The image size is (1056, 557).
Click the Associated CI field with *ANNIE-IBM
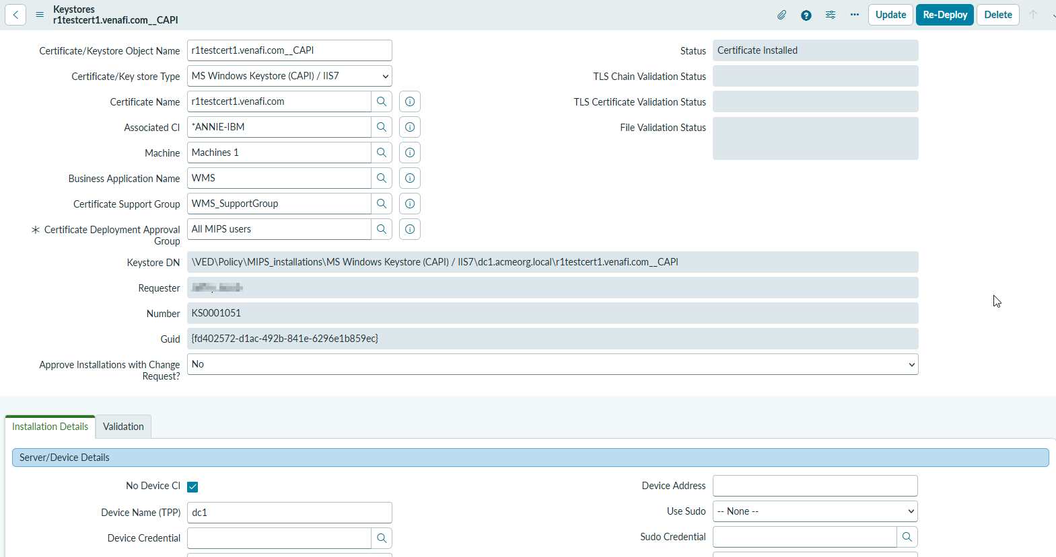pos(279,127)
